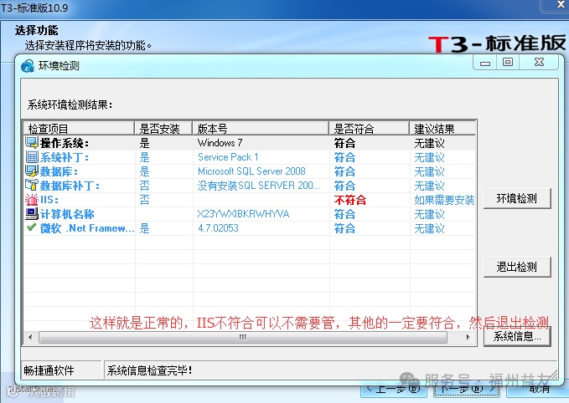This screenshot has height=403, width=569.
Task: Click the 是否符合 column header
Action: tap(369, 129)
